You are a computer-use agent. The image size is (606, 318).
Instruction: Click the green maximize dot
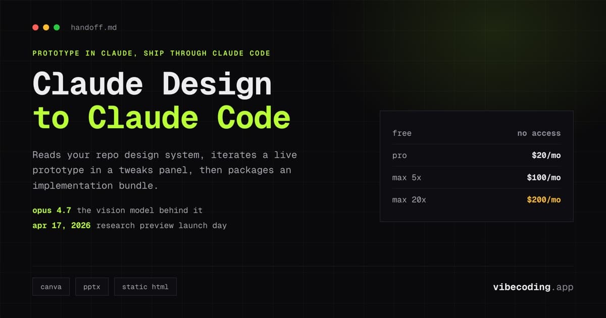pos(57,27)
